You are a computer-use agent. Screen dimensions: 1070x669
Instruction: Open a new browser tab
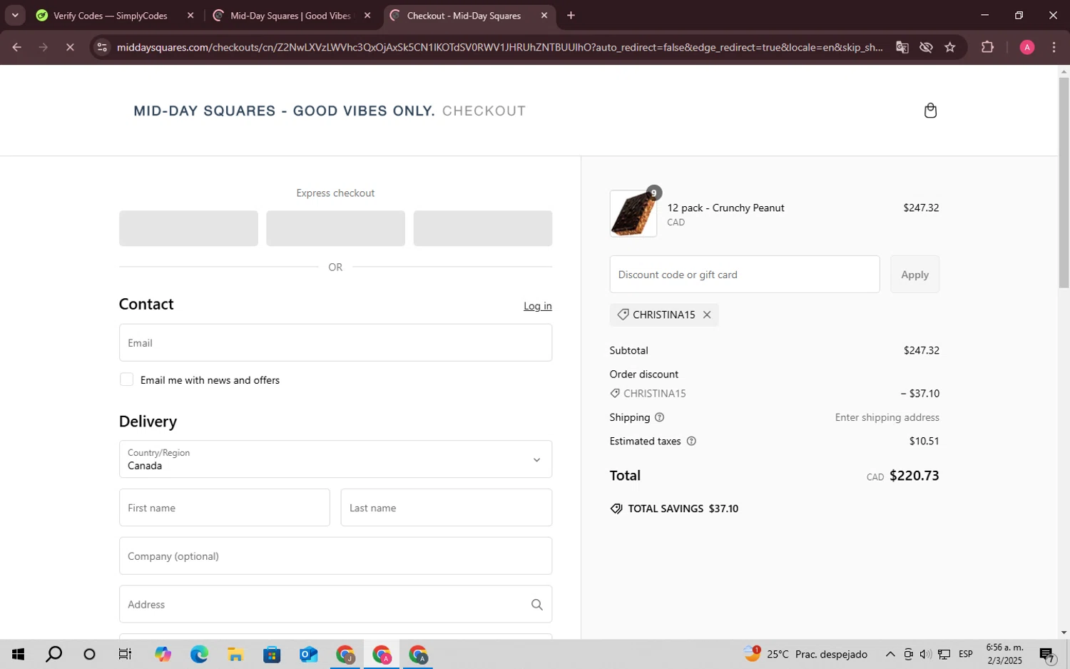coord(571,16)
